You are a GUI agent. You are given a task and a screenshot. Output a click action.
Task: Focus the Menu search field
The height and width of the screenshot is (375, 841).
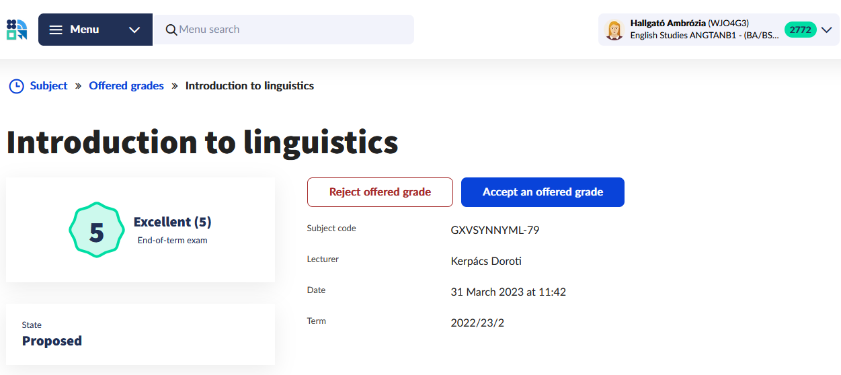point(289,30)
